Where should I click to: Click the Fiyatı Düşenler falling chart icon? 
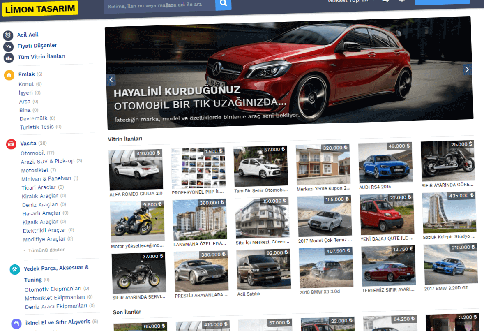9,46
